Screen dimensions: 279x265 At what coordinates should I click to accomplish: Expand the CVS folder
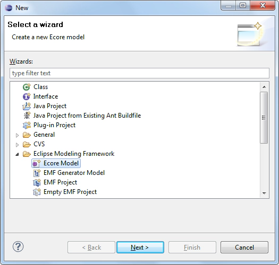(x=17, y=145)
